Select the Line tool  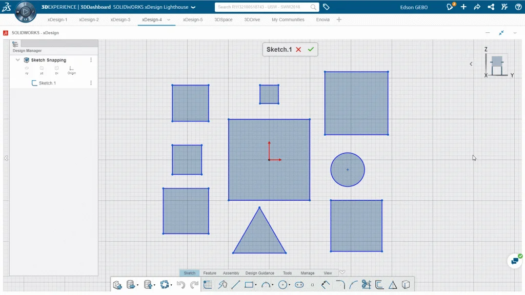[x=236, y=285]
